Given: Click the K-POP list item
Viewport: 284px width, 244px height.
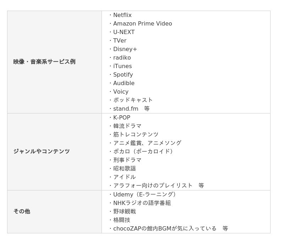Looking at the screenshot, I should [122, 118].
